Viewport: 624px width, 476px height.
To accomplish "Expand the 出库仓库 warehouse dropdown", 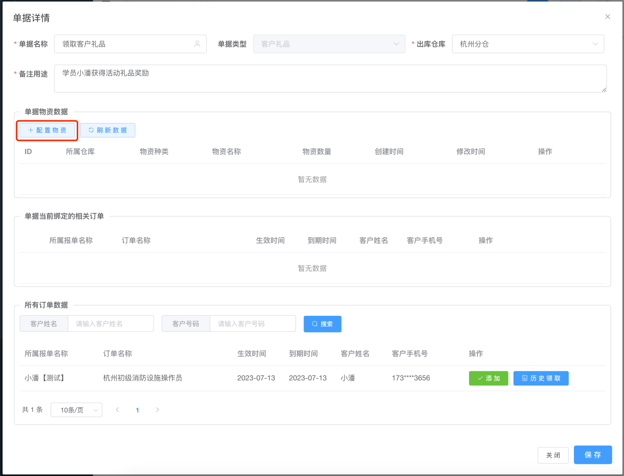I will 528,44.
